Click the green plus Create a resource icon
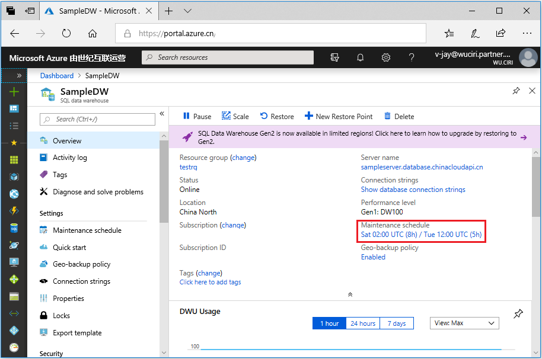This screenshot has width=542, height=359. 14,92
